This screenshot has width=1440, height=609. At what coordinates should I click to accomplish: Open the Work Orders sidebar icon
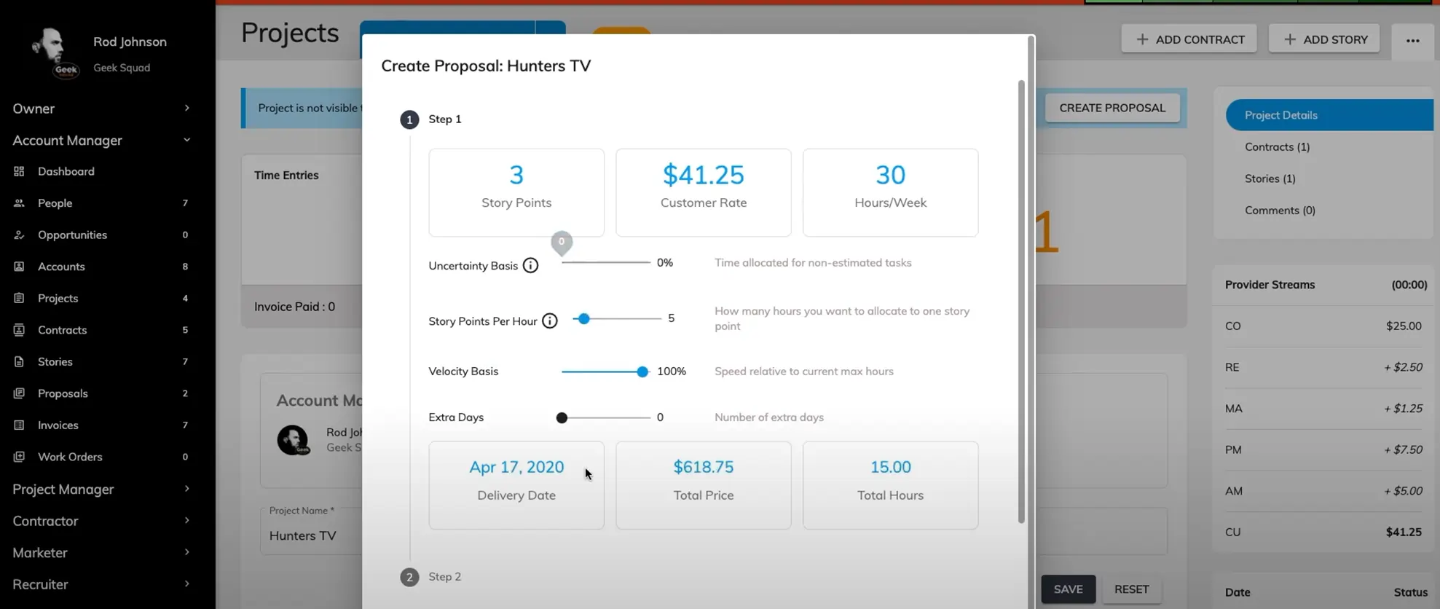(x=19, y=457)
